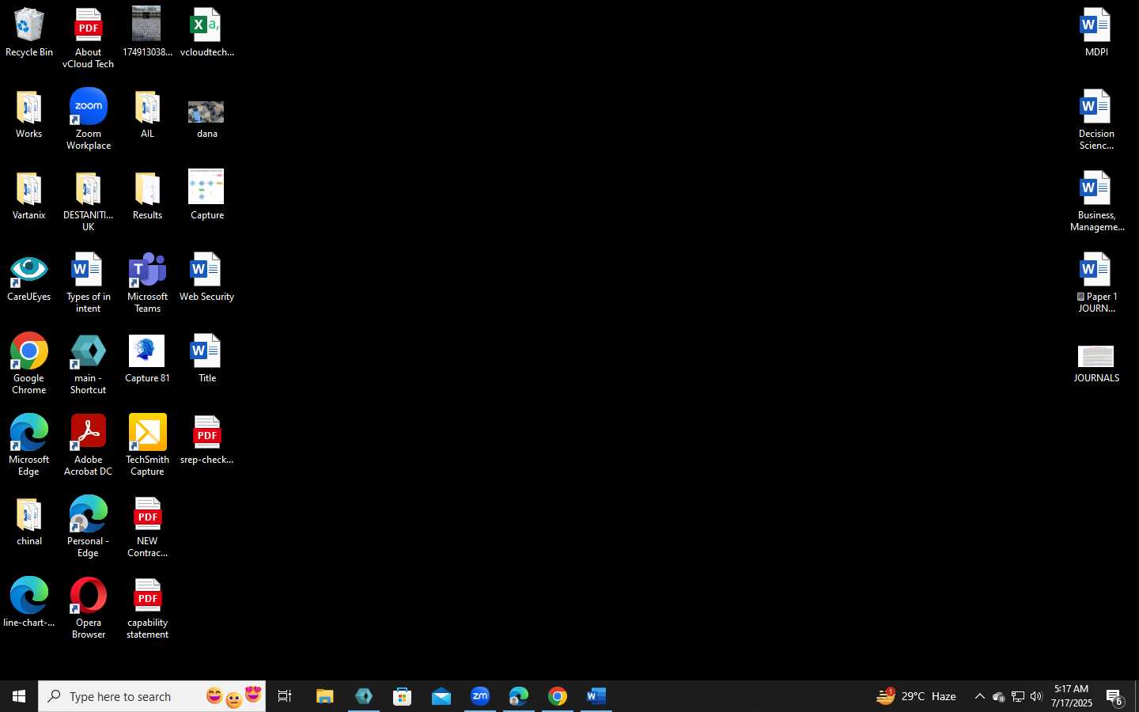This screenshot has height=712, width=1139.
Task: Open the Windows Start menu
Action: 19,696
